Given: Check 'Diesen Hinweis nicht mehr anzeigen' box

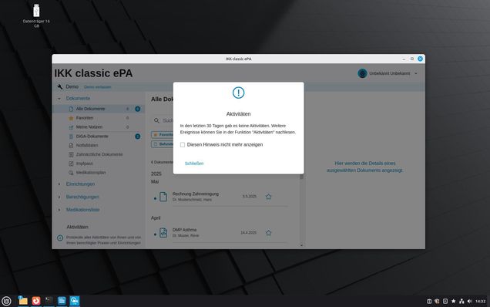Looking at the screenshot, I should coord(183,144).
